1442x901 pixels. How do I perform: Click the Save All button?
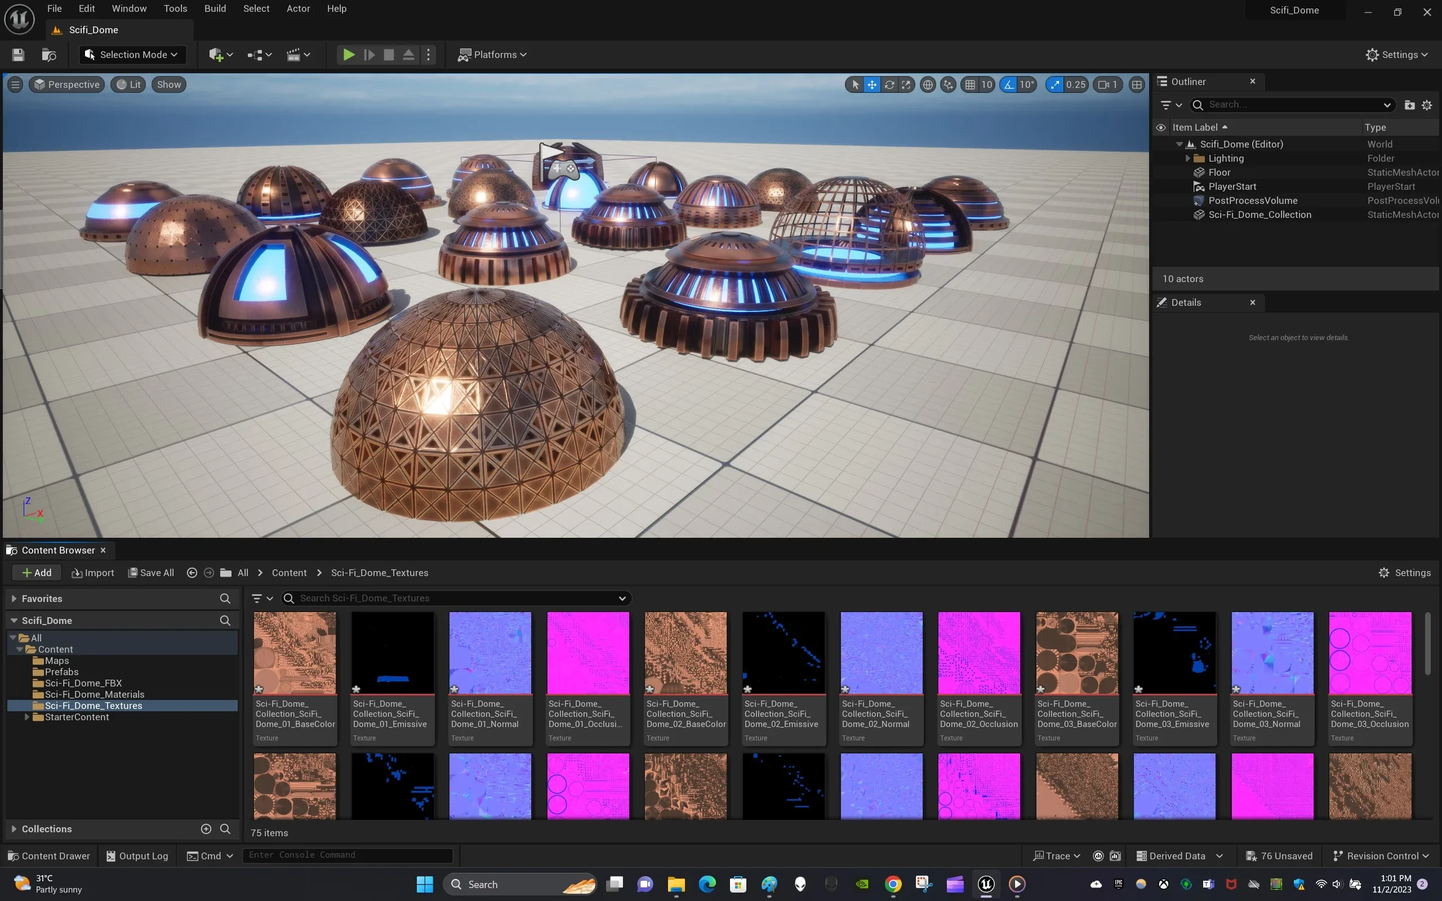point(152,573)
